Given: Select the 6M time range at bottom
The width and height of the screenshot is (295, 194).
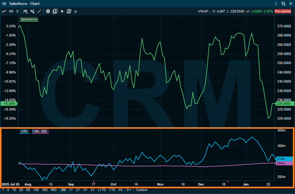Looking at the screenshot, I should tap(64, 190).
